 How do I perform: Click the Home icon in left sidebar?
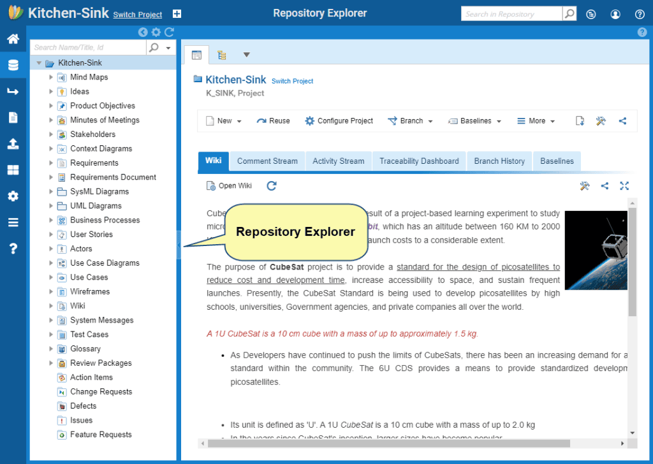coord(13,40)
